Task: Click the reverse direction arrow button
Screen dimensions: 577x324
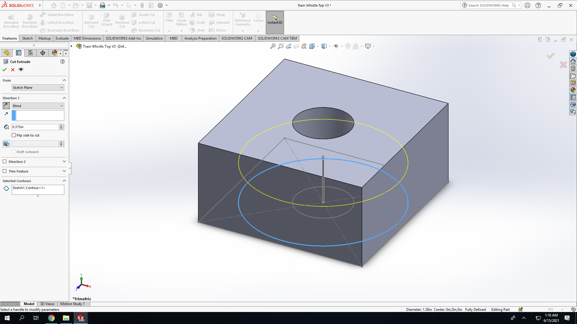Action: point(6,106)
